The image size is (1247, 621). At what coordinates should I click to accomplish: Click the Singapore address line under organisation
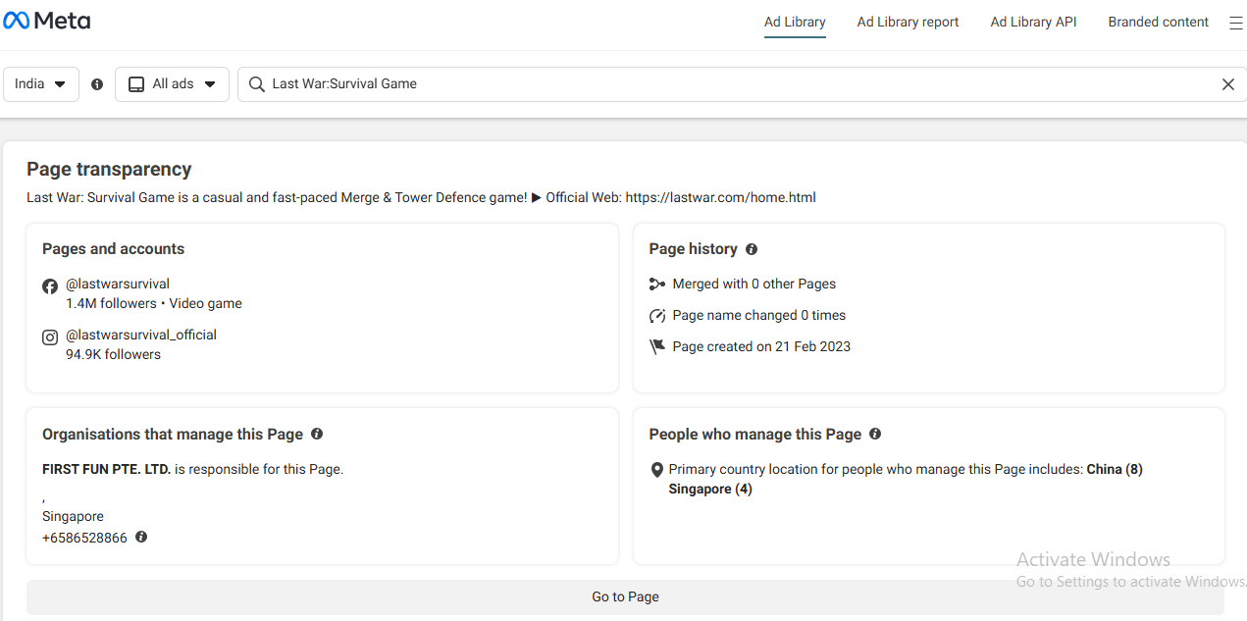[x=73, y=516]
